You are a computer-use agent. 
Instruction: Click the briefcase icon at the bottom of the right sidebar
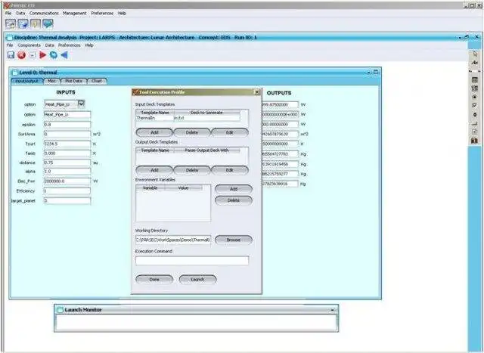(475, 141)
